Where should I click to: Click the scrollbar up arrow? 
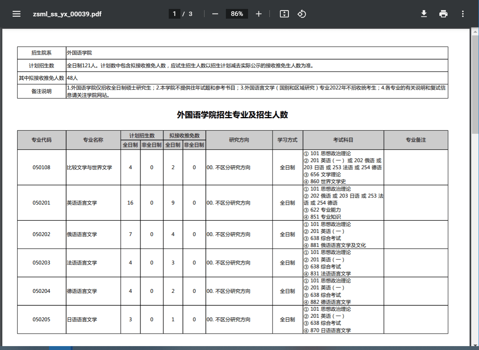(x=475, y=31)
